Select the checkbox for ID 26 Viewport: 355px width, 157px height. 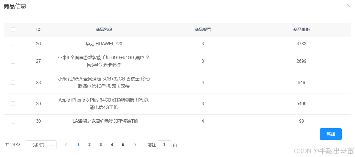click(x=13, y=44)
